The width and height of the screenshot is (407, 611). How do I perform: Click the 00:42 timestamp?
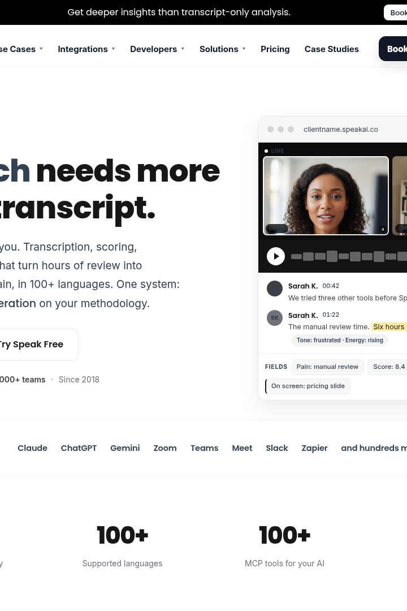(x=331, y=286)
